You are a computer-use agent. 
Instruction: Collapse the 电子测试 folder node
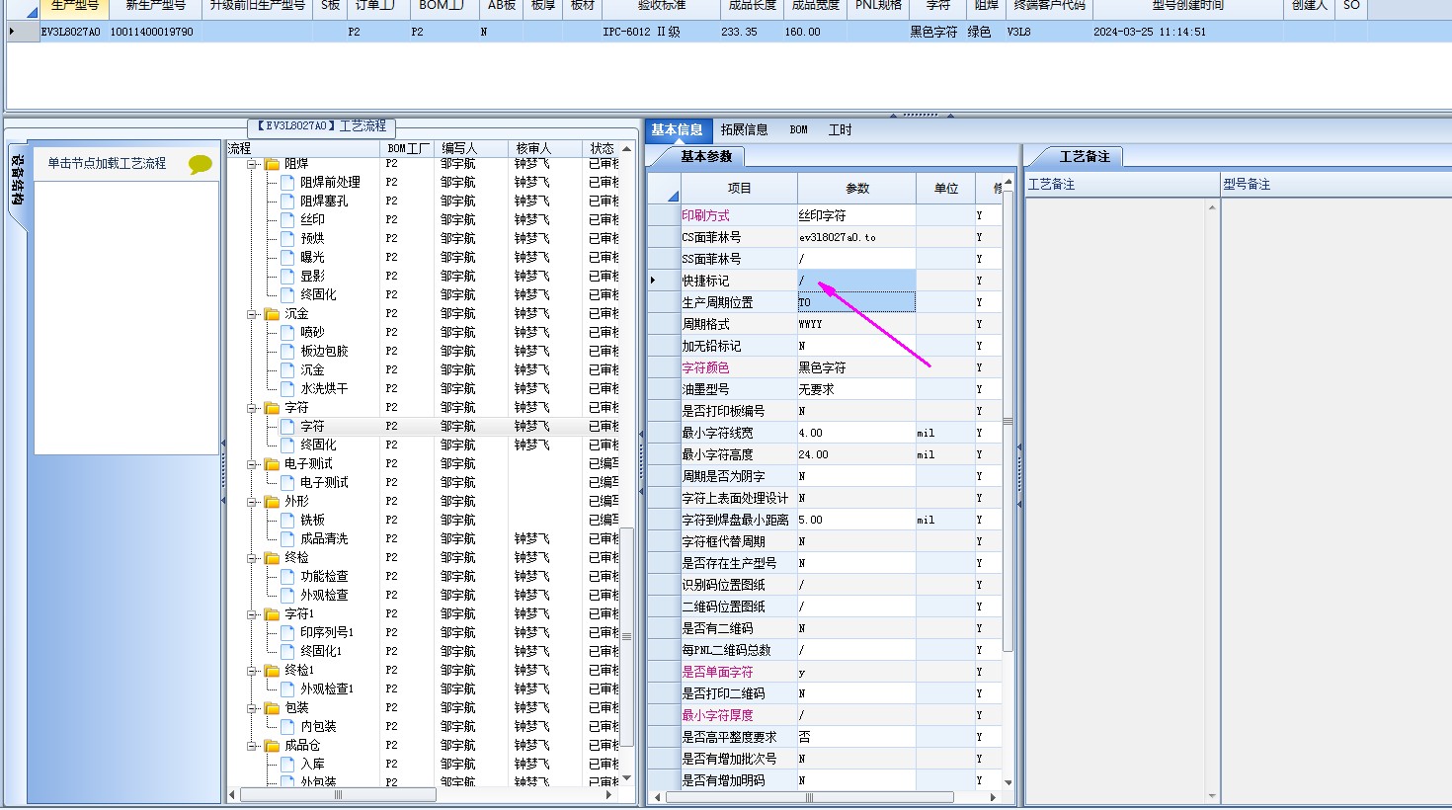click(253, 464)
